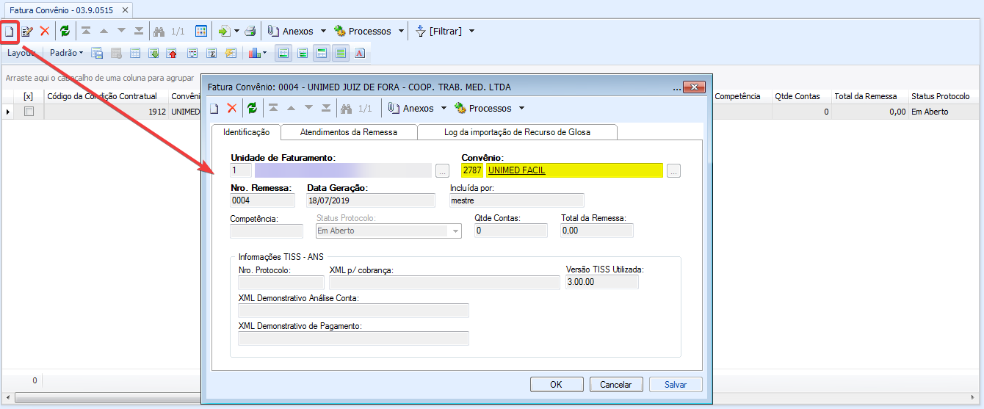Viewport: 984px width, 409px height.
Task: Click the red Delete X in the dialog toolbar
Action: click(232, 108)
